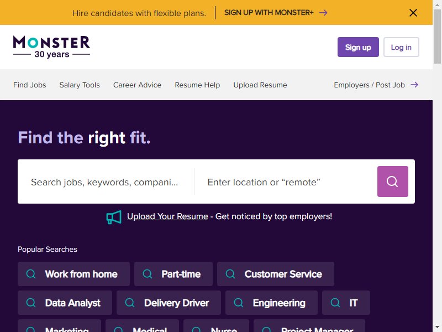Search popular term Delivery Driver
Image resolution: width=442 pixels, height=332 pixels.
point(169,303)
